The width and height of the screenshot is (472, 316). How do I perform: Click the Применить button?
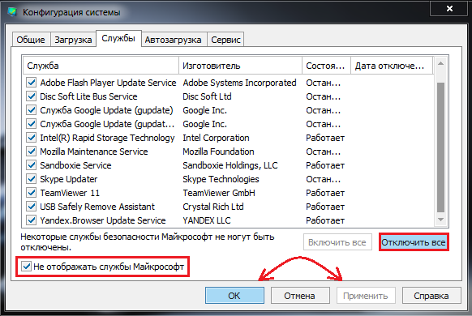pyautogui.click(x=366, y=296)
